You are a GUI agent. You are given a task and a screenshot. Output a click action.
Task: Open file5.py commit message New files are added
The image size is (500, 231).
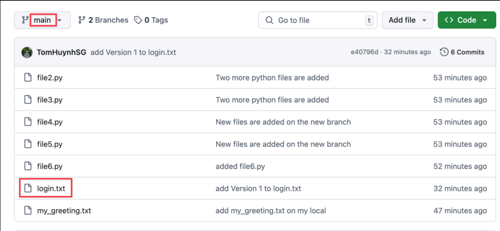(283, 144)
